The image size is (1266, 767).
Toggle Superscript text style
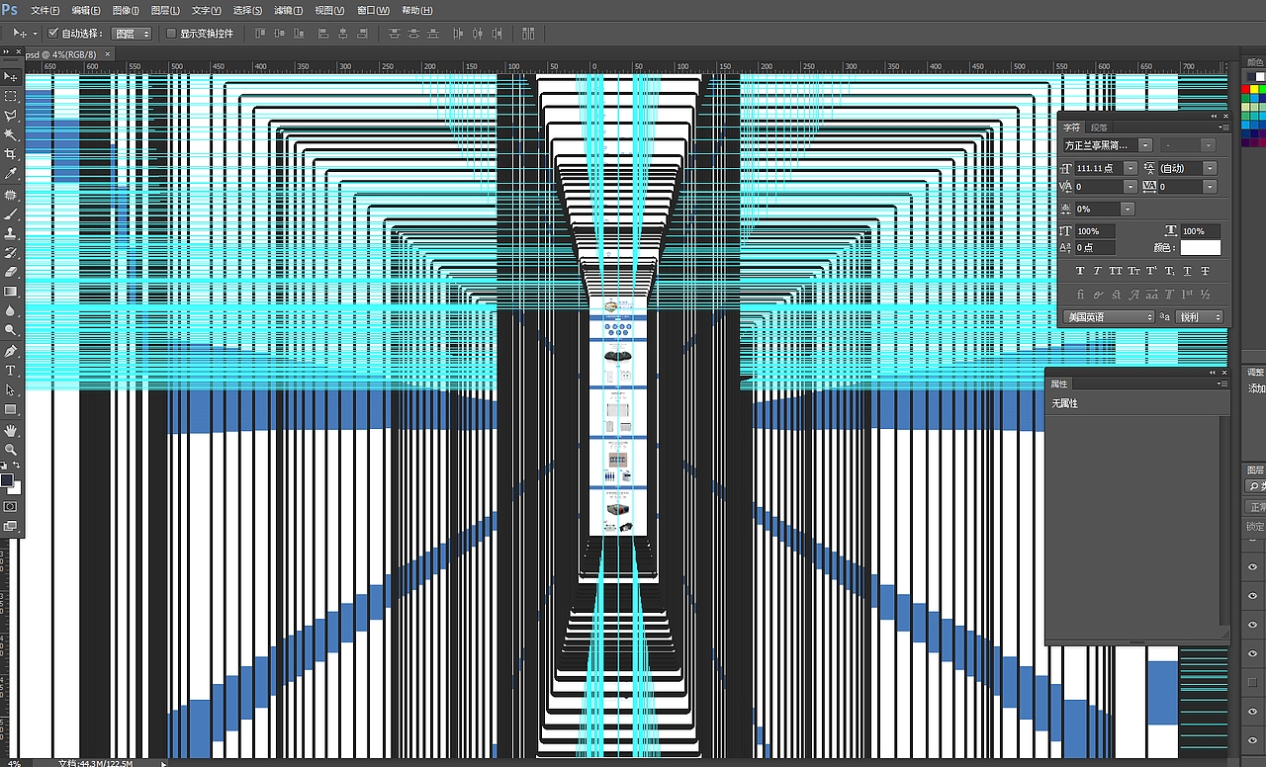pyautogui.click(x=1151, y=271)
